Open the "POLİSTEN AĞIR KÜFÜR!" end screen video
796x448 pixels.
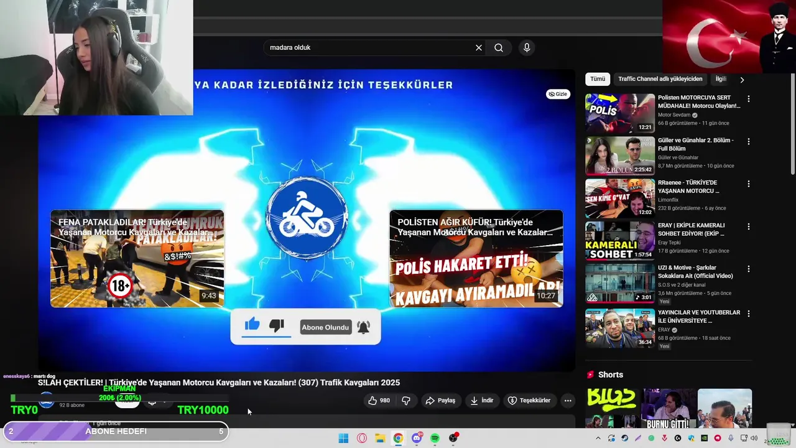(x=476, y=258)
